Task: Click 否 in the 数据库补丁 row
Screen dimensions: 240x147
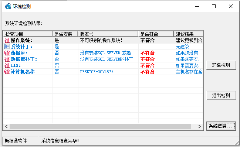Action: [57, 59]
